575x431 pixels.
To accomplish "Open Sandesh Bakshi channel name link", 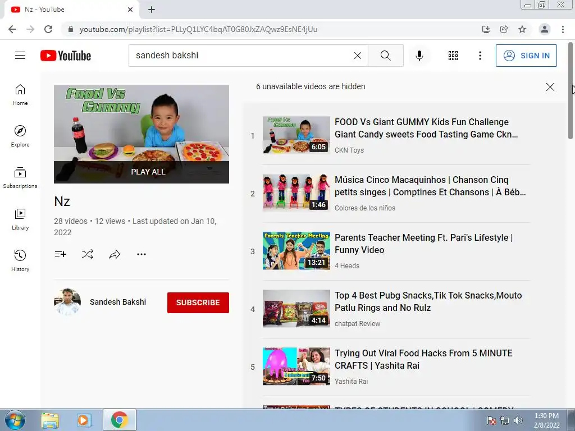I will tap(118, 302).
